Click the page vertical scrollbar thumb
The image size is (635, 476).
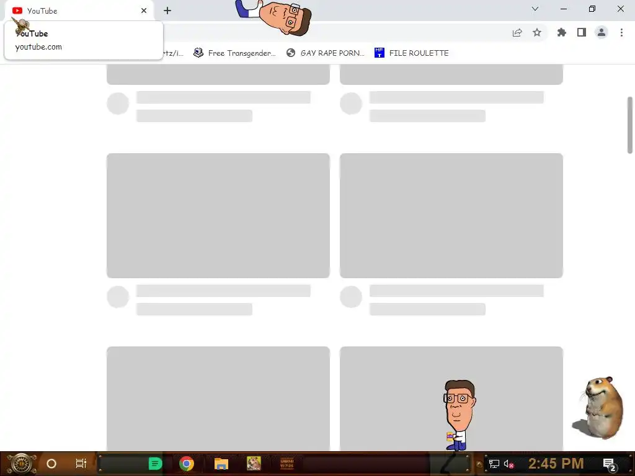(630, 125)
